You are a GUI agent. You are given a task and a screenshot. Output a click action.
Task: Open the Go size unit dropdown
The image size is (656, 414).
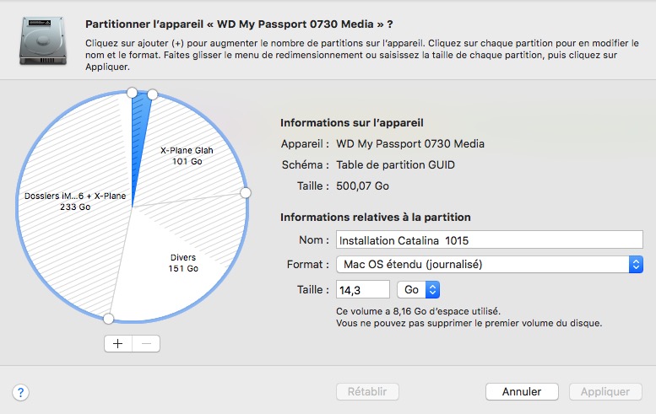(x=420, y=289)
